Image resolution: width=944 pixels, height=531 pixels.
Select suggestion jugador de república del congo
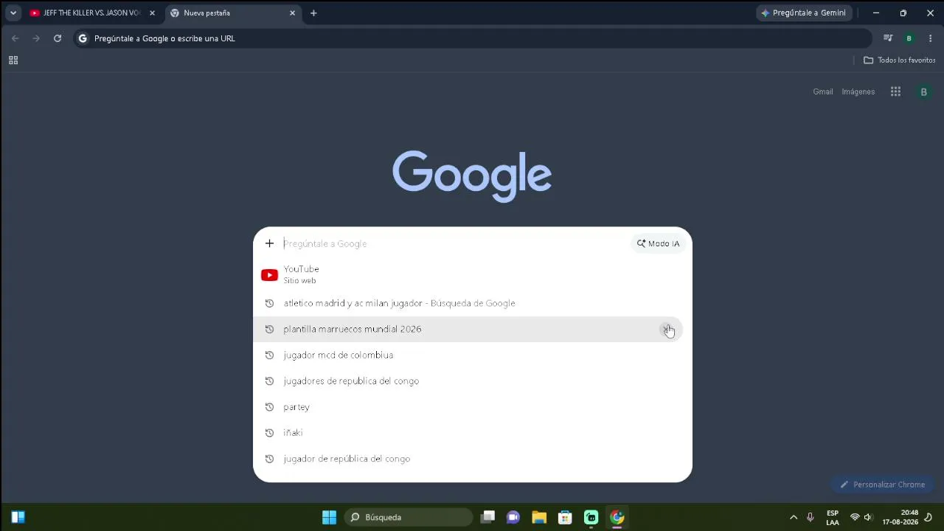pyautogui.click(x=473, y=459)
